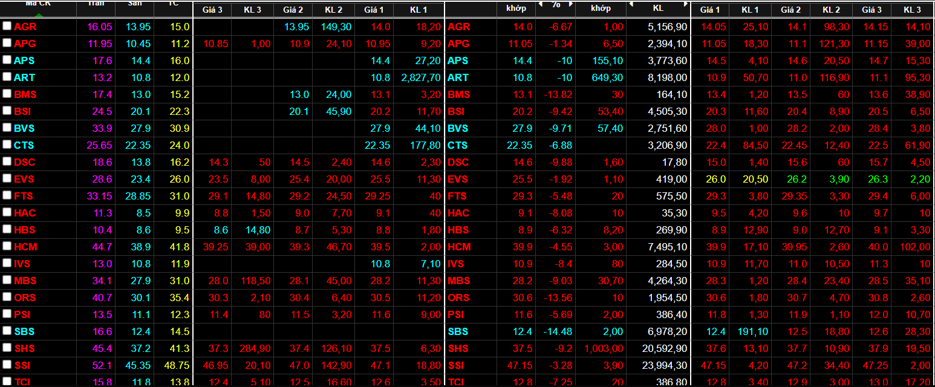This screenshot has width=935, height=387.
Task: Select the CTS checkbox
Action: (7, 145)
